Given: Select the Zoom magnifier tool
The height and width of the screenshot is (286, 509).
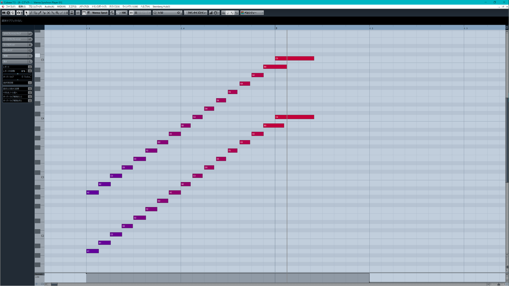Looking at the screenshot, I should pos(57,13).
